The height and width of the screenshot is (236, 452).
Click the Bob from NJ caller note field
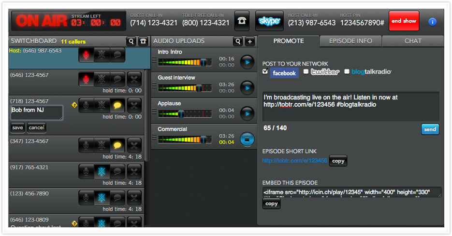click(x=37, y=112)
